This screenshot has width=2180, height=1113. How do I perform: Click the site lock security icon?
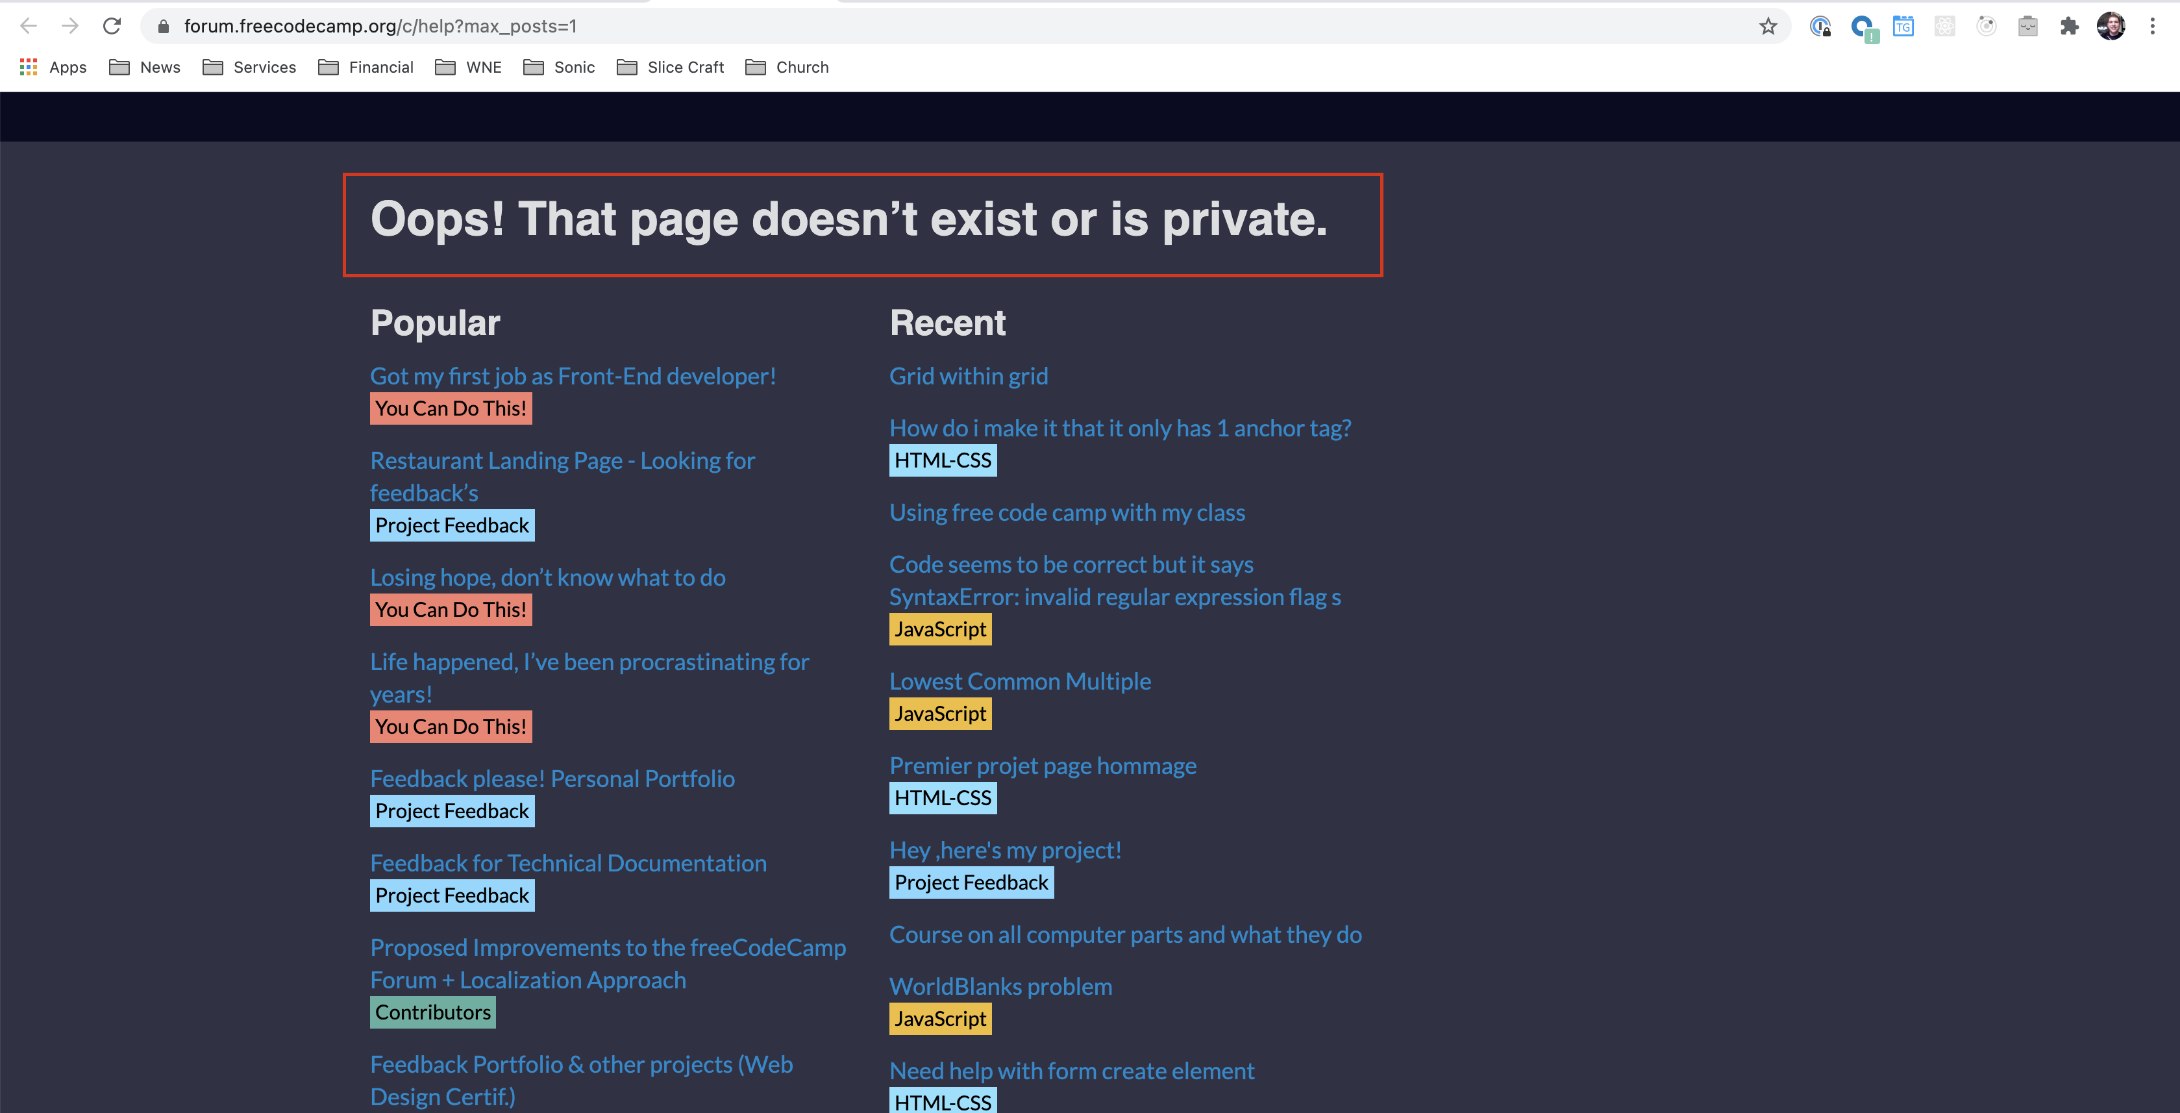[x=164, y=26]
